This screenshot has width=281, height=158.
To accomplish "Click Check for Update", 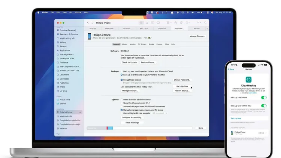I will click(129, 62).
